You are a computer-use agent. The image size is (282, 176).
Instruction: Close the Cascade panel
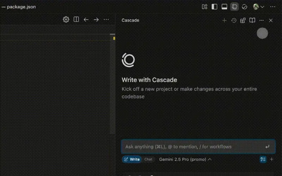pyautogui.click(x=271, y=20)
